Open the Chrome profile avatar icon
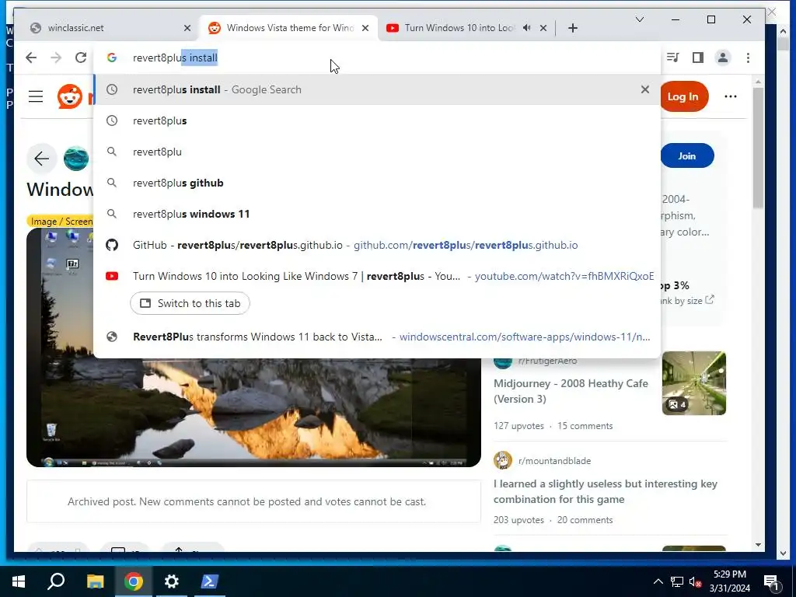 722,58
